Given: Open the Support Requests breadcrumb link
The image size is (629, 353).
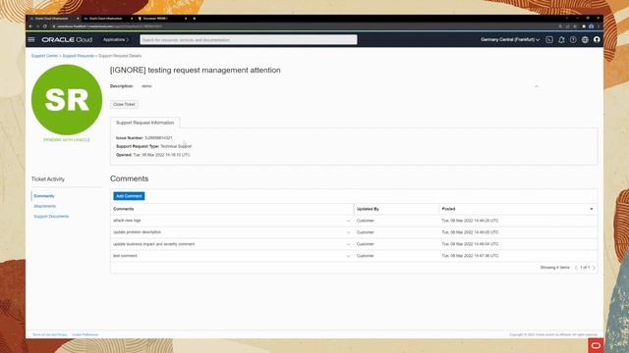Looking at the screenshot, I should [79, 56].
